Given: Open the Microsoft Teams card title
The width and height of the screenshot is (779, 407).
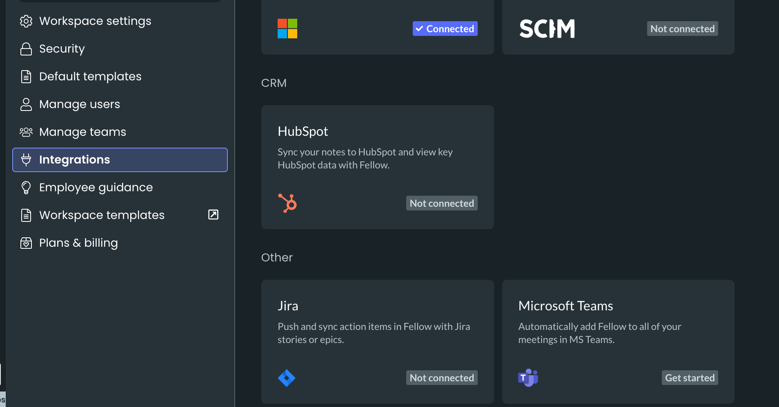Looking at the screenshot, I should [x=566, y=306].
